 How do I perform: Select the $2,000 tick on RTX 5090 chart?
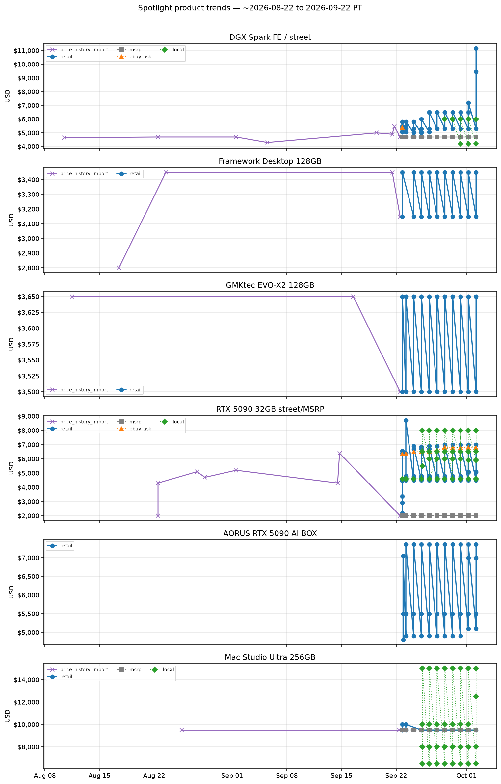[x=28, y=516]
